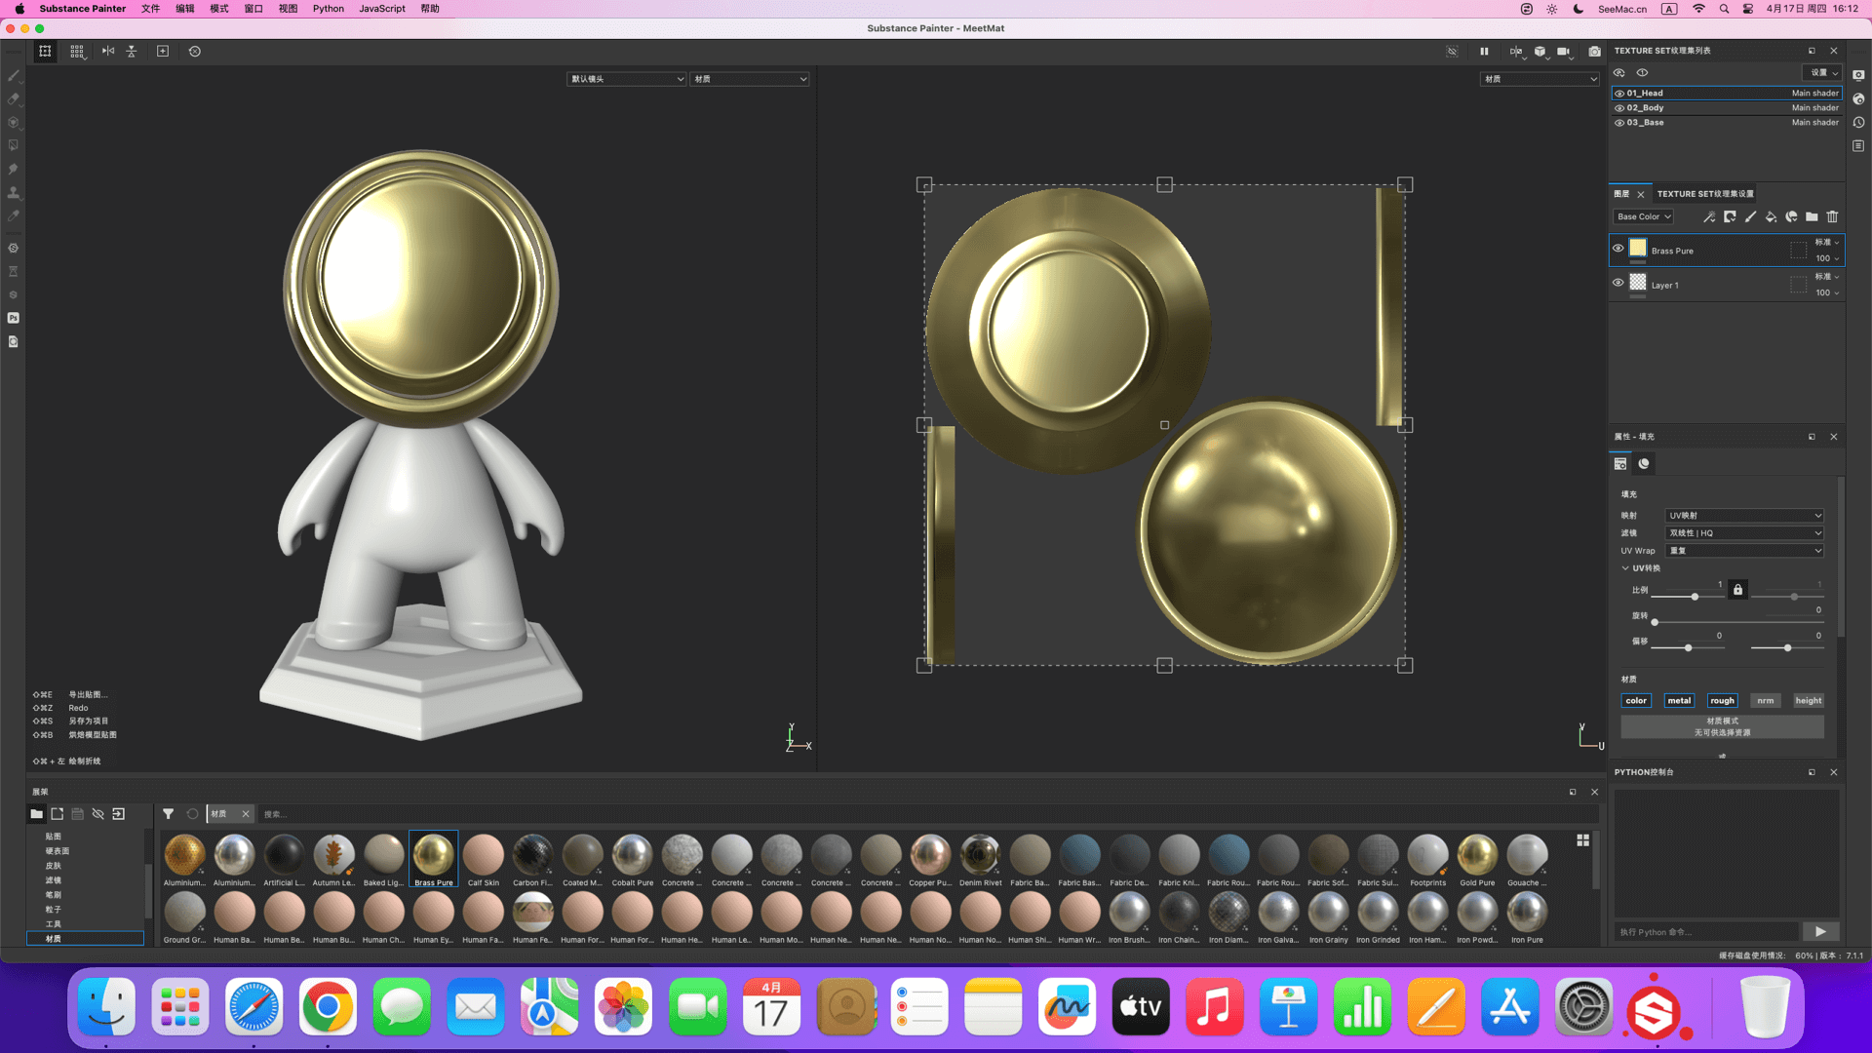
Task: Toggle visibility of 02_Body texture set
Action: click(x=1619, y=108)
